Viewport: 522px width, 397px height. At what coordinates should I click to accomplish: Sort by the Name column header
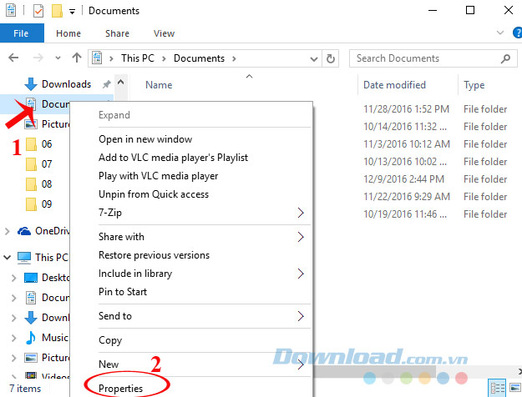tap(159, 85)
